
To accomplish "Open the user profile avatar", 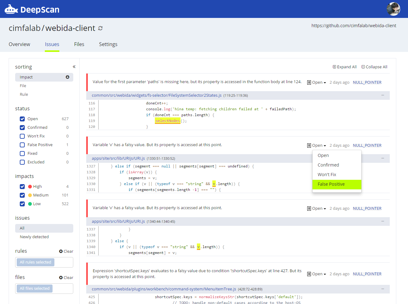I will 393,9.
